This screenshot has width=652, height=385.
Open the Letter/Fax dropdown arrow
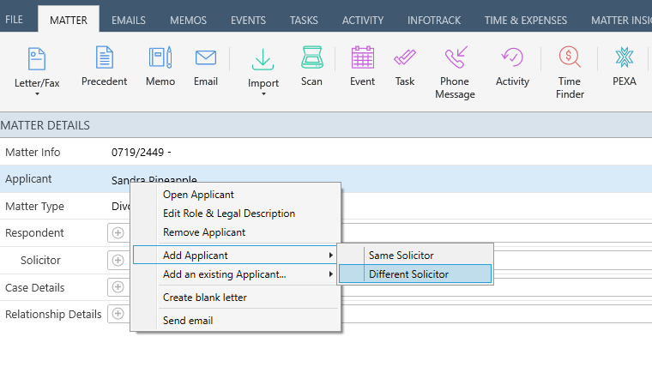coord(37,94)
